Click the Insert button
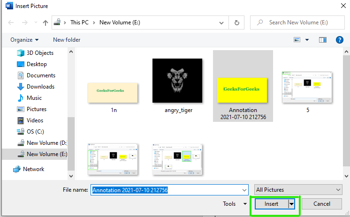The width and height of the screenshot is (350, 217). [272, 204]
